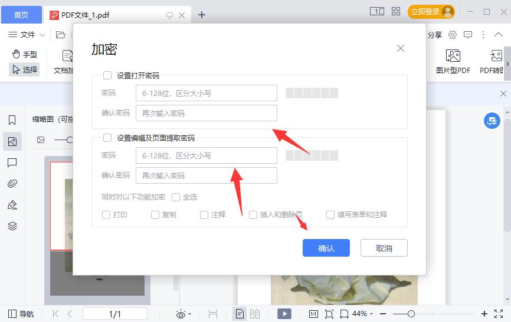Close the notification bar with its X
Viewport: 511px width, 322px height.
503,94
